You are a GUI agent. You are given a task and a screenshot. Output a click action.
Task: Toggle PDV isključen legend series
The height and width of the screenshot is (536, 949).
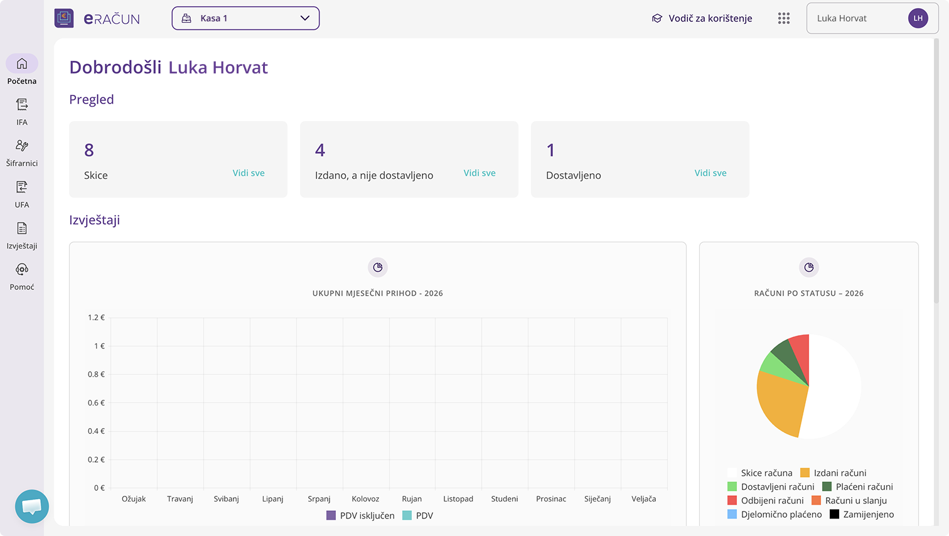[x=360, y=515]
